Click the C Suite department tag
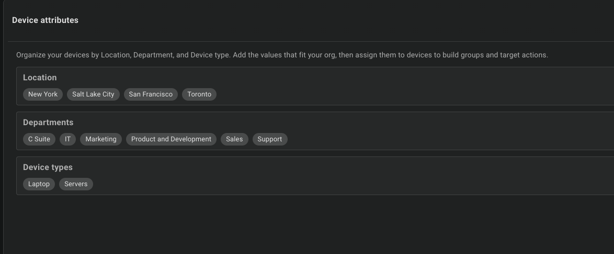The height and width of the screenshot is (254, 614). coord(39,139)
